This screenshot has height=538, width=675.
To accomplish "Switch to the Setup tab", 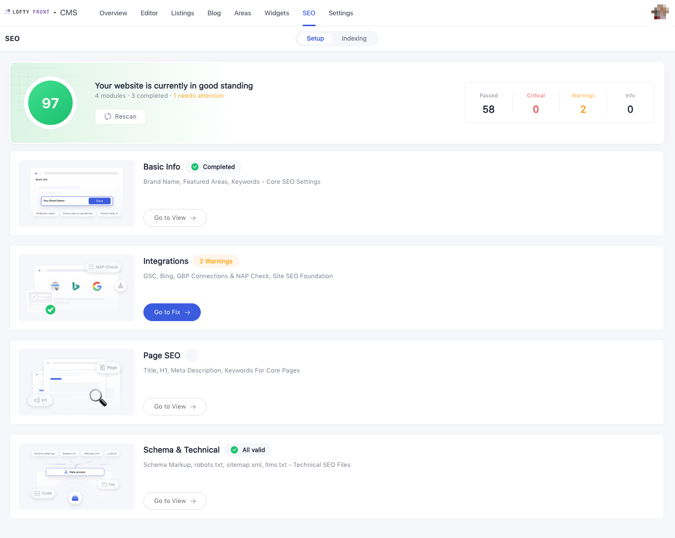I will [315, 39].
